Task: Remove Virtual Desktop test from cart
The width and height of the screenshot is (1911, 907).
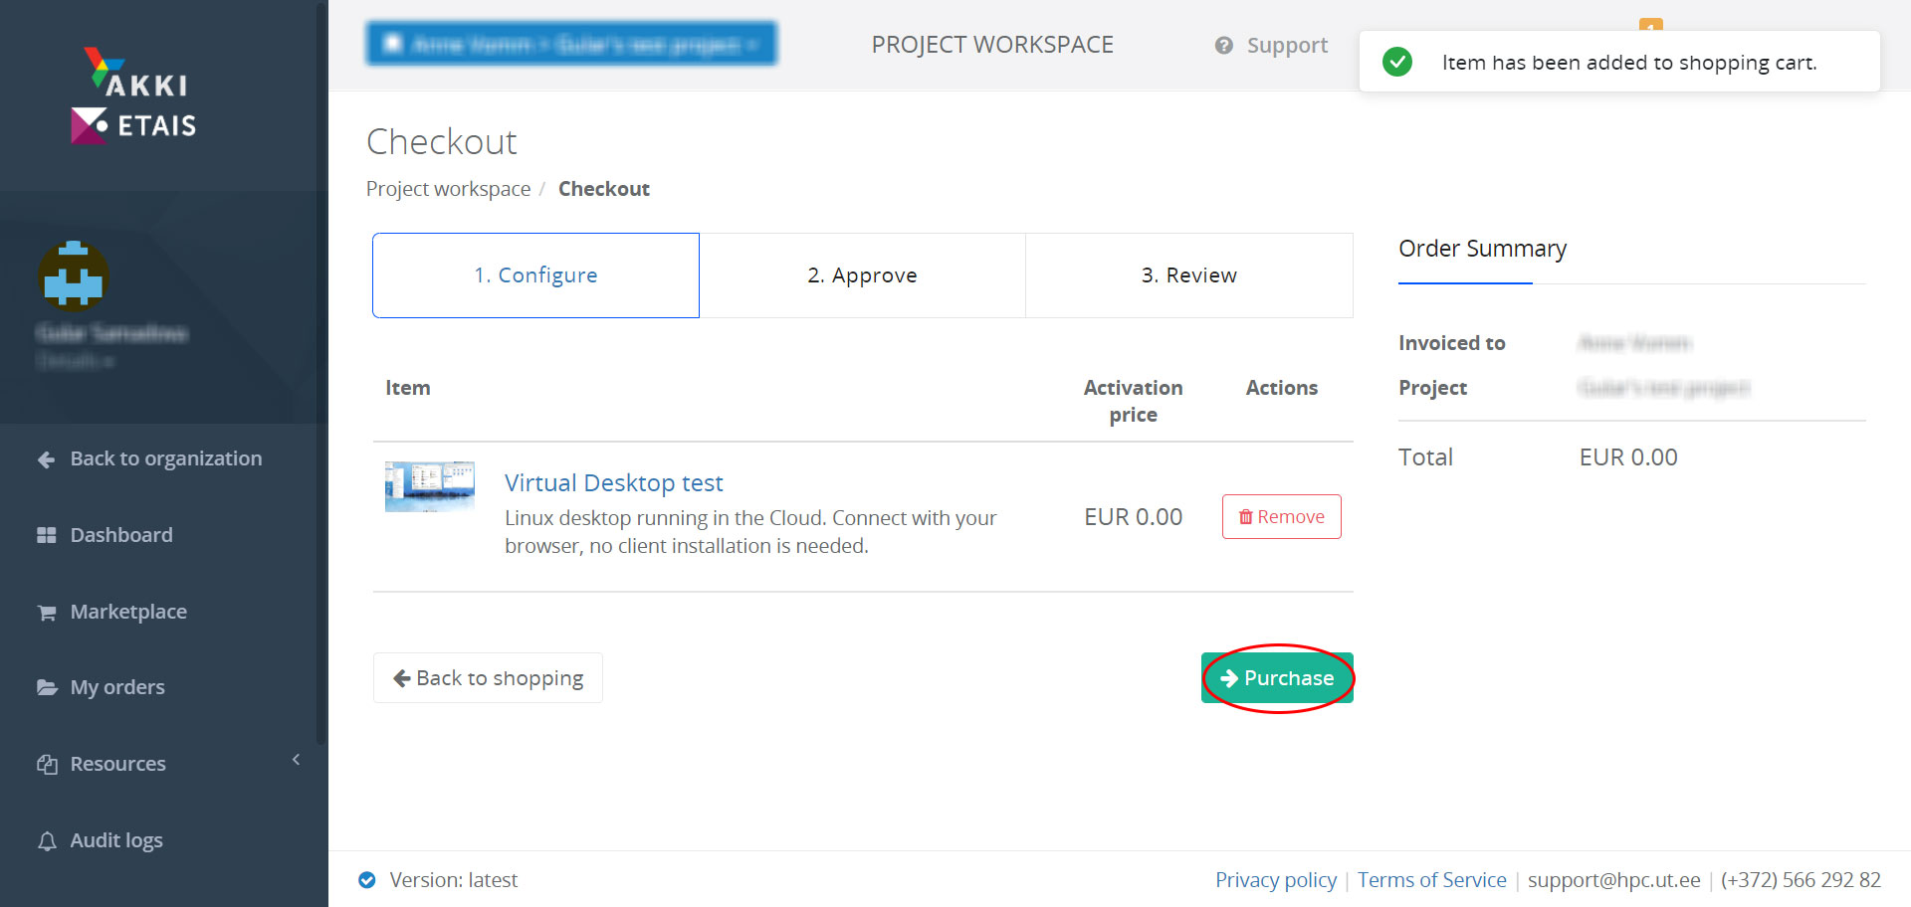Action: pyautogui.click(x=1282, y=517)
